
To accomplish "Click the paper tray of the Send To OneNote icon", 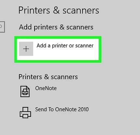I will tap(25, 116).
